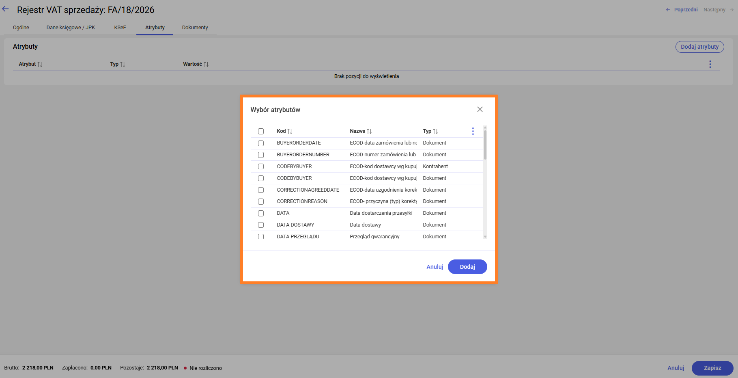Viewport: 738px width, 378px height.
Task: Click the back arrow beside Rejestr VAT title
Action: point(5,9)
